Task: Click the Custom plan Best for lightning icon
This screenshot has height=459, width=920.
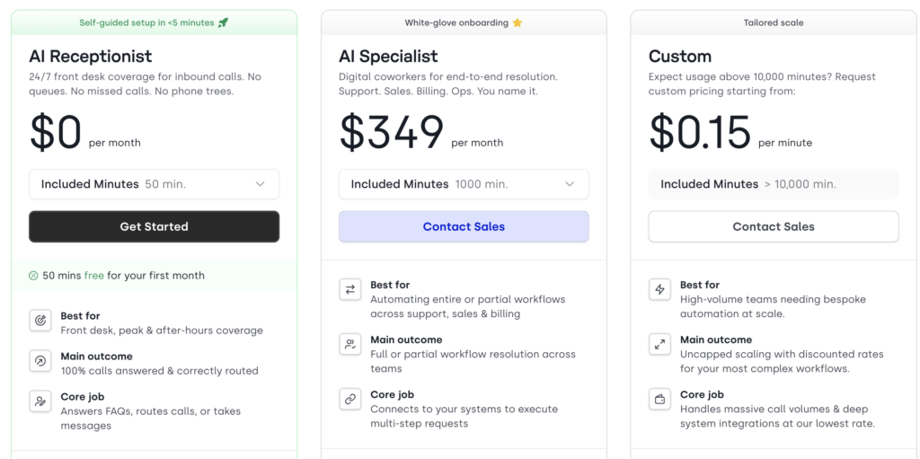Action: [659, 289]
